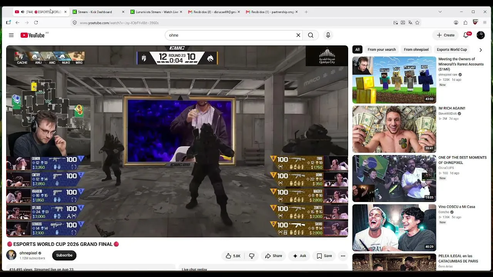This screenshot has width=493, height=277.
Task: Open the browser main menu
Action: point(485,23)
